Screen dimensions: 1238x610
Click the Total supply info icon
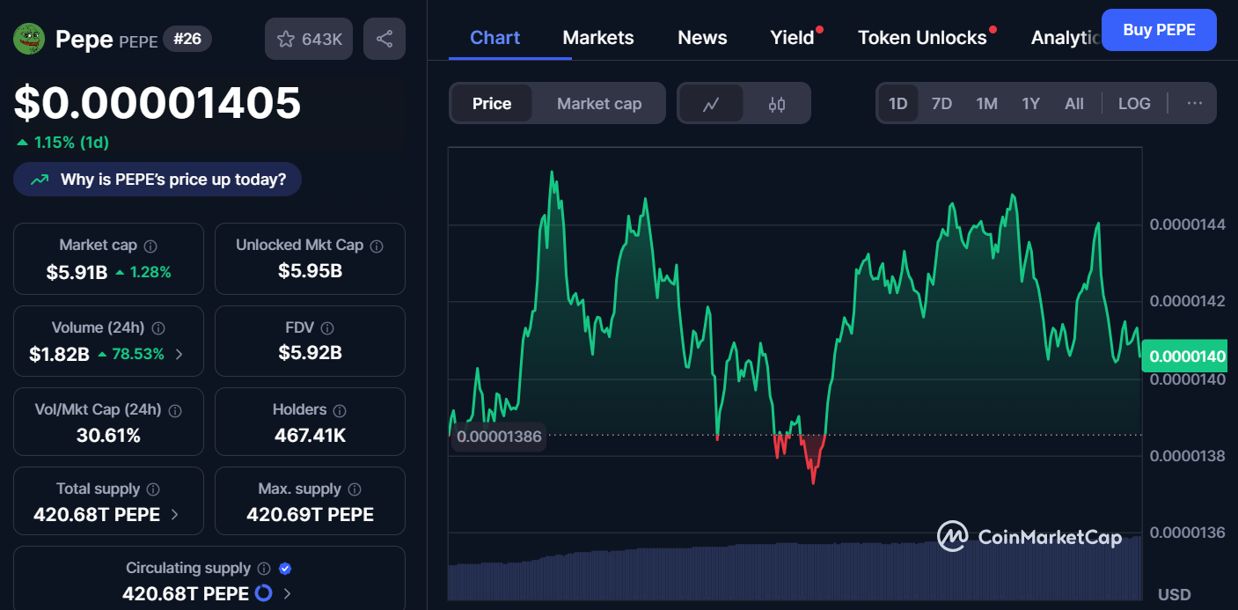(153, 489)
